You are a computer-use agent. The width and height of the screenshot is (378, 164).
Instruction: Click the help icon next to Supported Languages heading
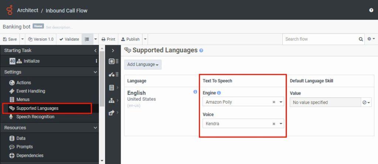tap(201, 50)
